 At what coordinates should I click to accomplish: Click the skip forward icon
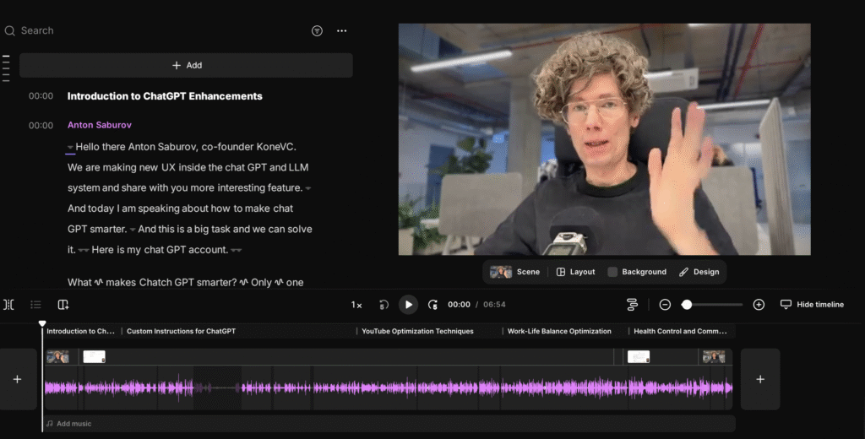click(x=432, y=305)
